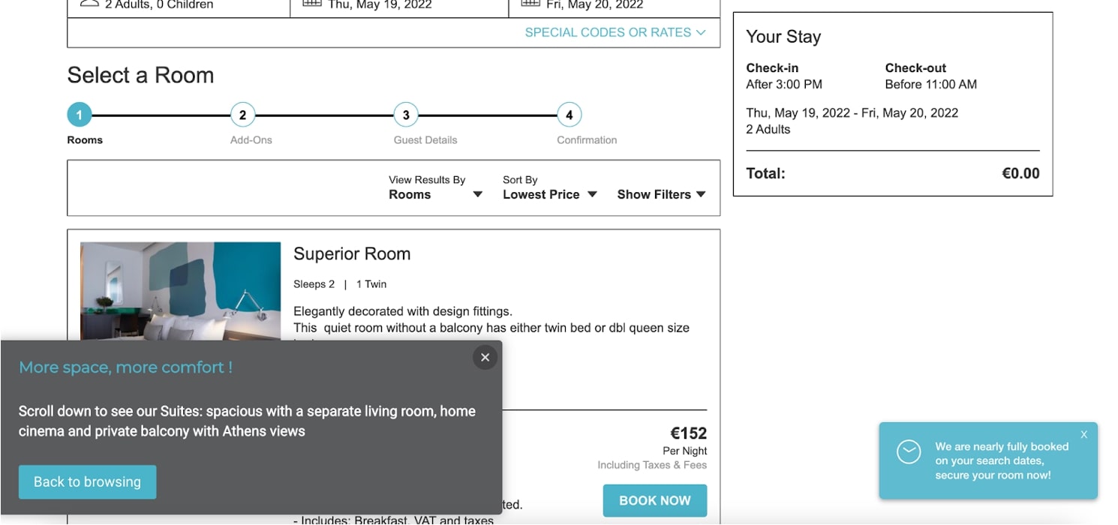1118x525 pixels.
Task: Go to step 2 Add-Ons circle
Action: [242, 115]
